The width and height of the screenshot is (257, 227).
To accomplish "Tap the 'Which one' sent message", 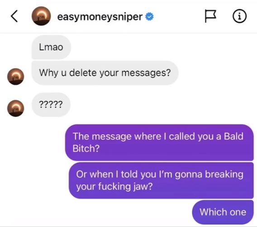I will (x=223, y=212).
